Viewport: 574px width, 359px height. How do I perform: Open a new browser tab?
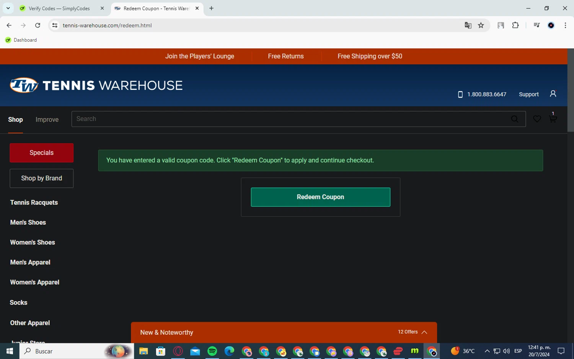211,8
